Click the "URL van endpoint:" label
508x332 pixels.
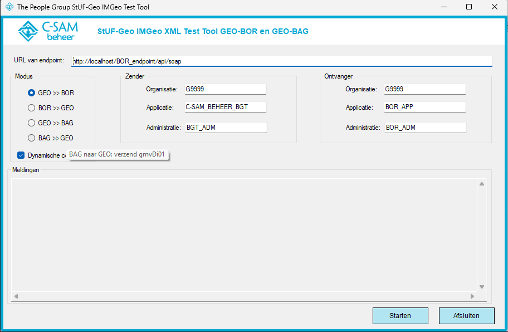click(39, 60)
